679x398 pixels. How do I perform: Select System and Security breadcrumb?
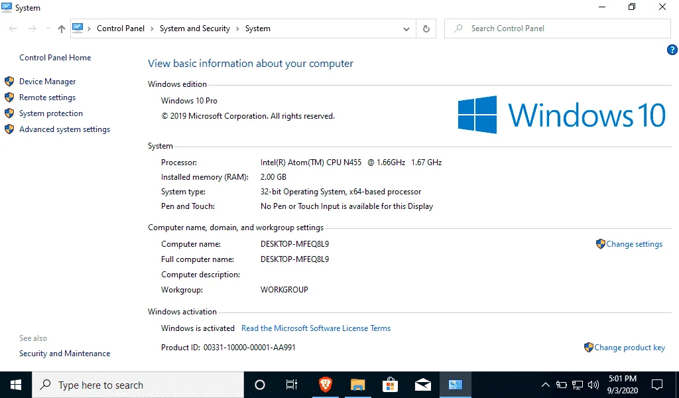[x=194, y=29]
